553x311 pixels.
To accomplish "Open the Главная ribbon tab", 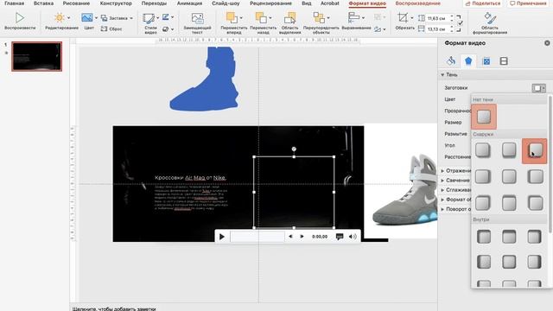I will pos(14,3).
